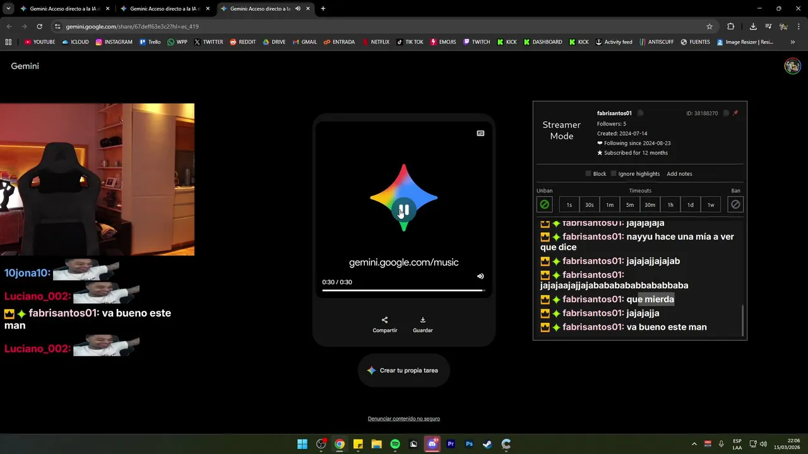Open Discord from the taskbar

click(x=432, y=444)
